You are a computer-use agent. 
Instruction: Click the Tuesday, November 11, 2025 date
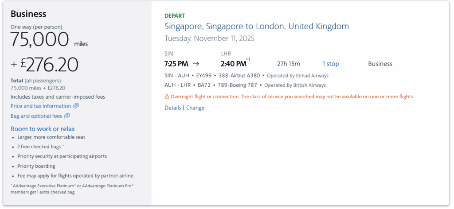click(x=209, y=39)
